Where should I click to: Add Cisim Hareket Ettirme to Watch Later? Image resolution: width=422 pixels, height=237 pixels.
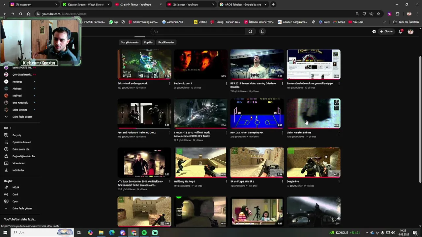point(336,102)
